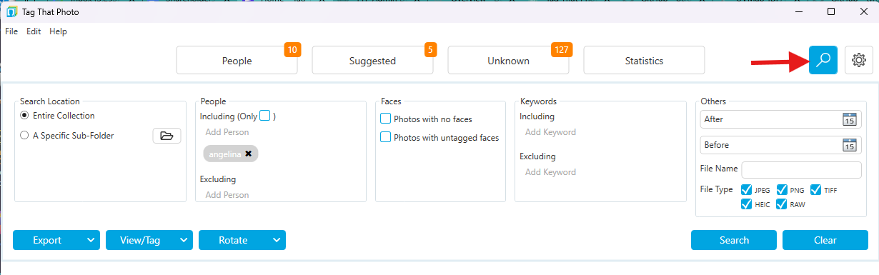Screen dimensions: 879x275
Task: Uncheck the JPEG file type
Action: click(746, 190)
